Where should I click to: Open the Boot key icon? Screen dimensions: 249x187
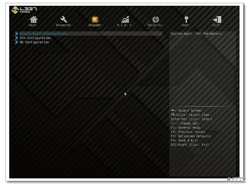(x=186, y=19)
